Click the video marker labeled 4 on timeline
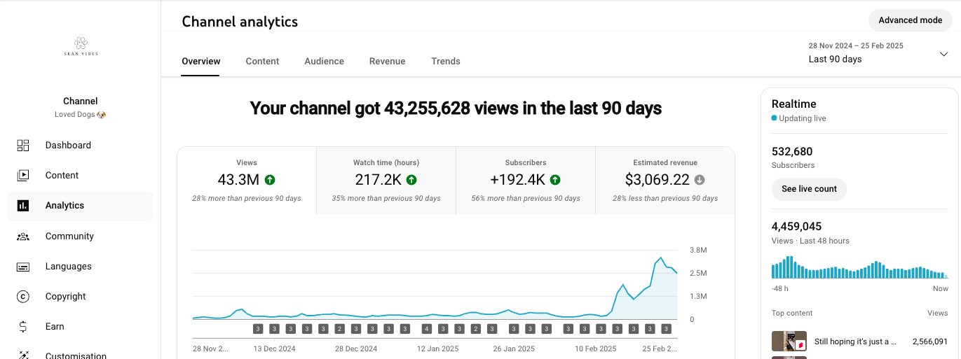 click(x=427, y=329)
